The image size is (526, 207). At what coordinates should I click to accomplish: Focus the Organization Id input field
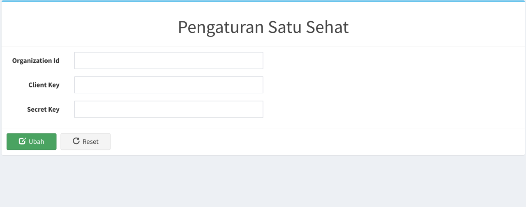click(x=168, y=60)
